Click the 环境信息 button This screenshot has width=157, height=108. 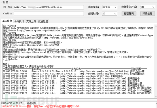click(x=147, y=14)
